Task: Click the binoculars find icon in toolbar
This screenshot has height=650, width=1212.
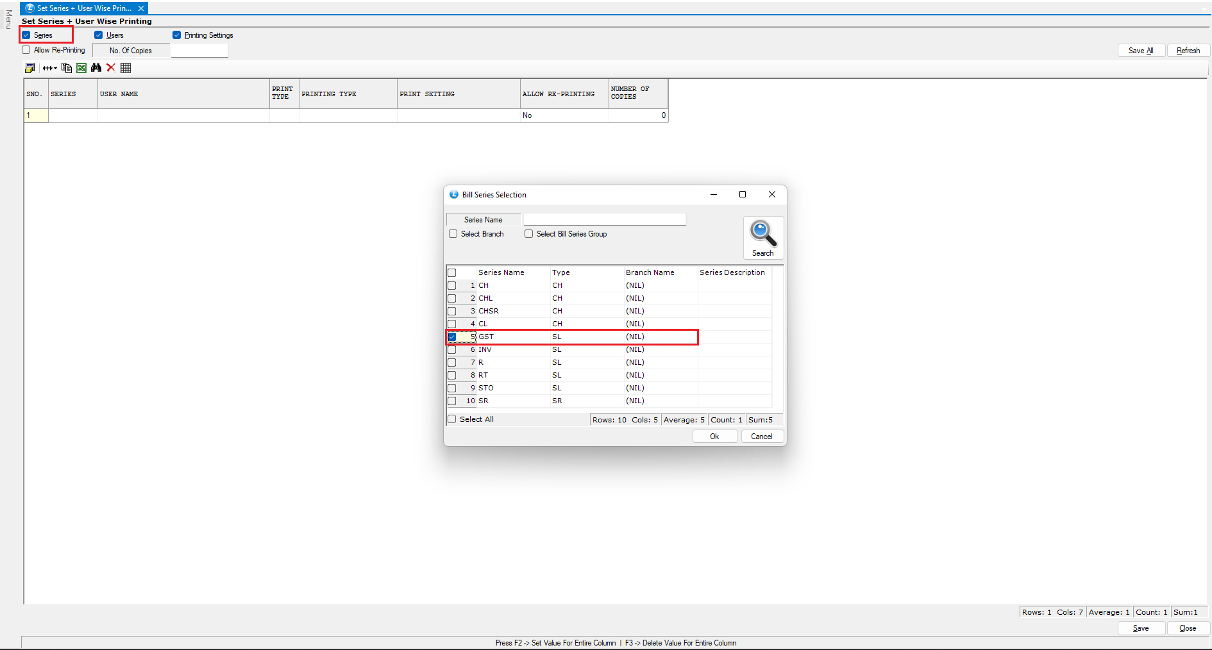Action: click(96, 68)
